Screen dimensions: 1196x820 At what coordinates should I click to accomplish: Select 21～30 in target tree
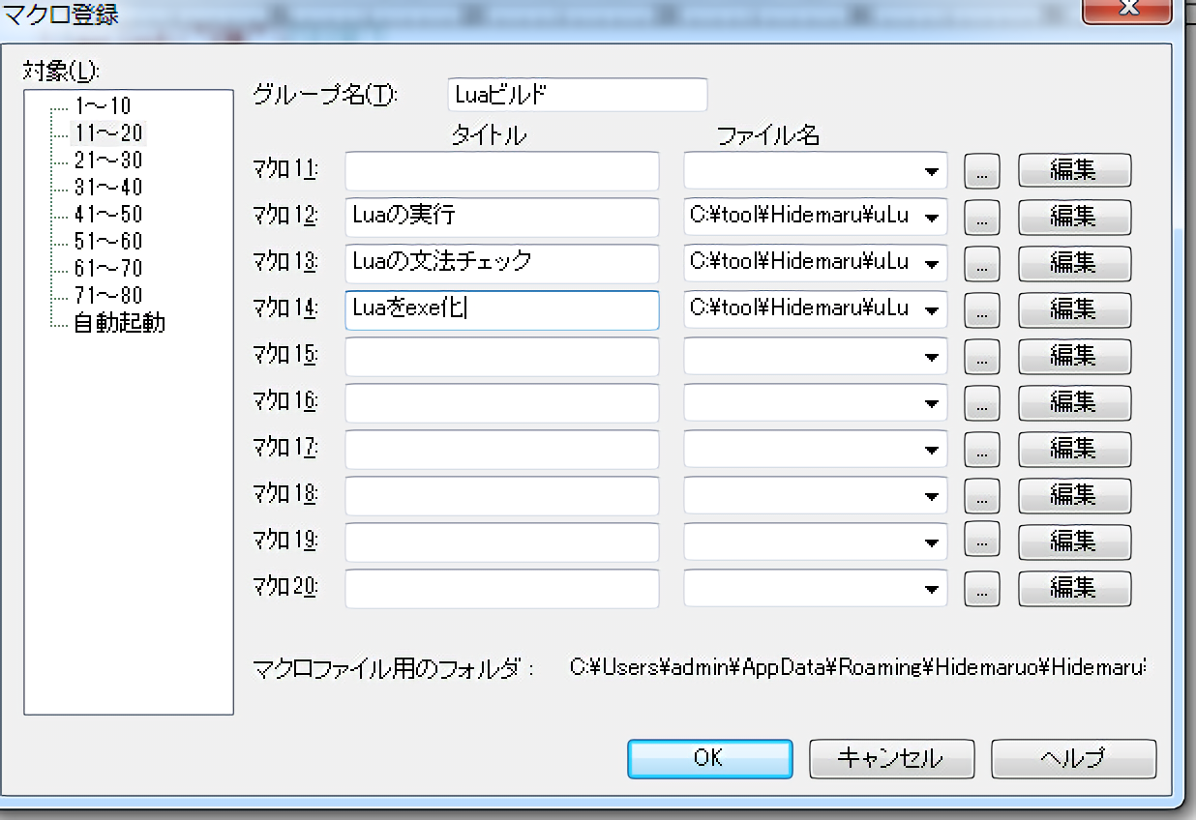point(107,161)
